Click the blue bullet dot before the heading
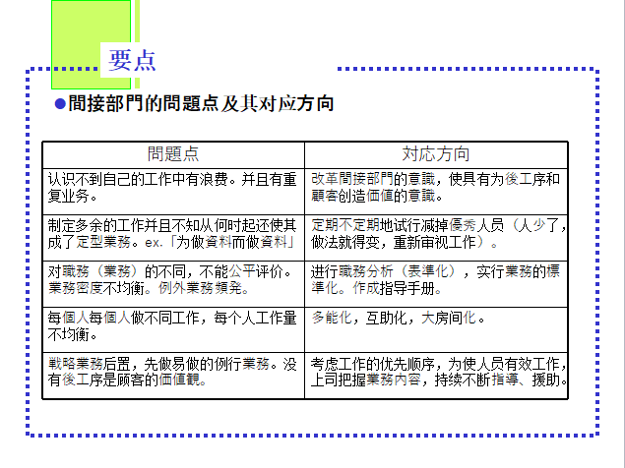 click(x=59, y=104)
